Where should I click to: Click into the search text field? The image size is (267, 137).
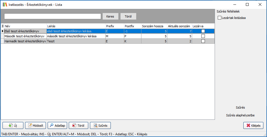pyautogui.click(x=52, y=16)
